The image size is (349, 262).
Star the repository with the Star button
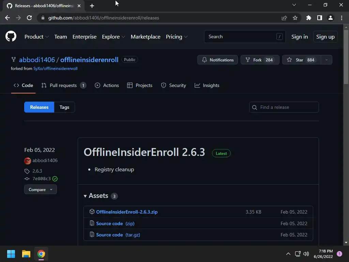[302, 60]
